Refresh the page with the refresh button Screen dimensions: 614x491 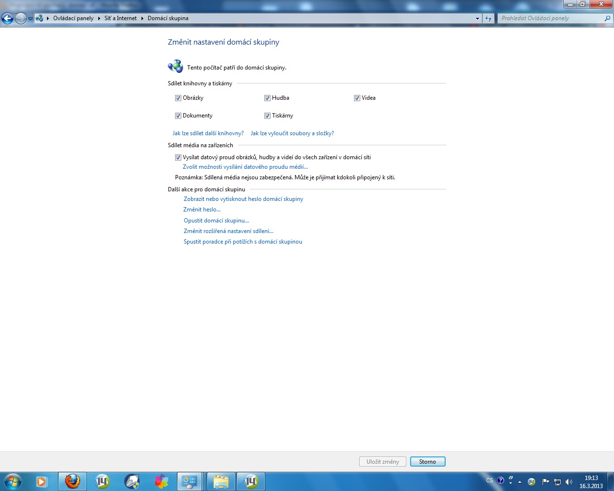click(x=488, y=18)
